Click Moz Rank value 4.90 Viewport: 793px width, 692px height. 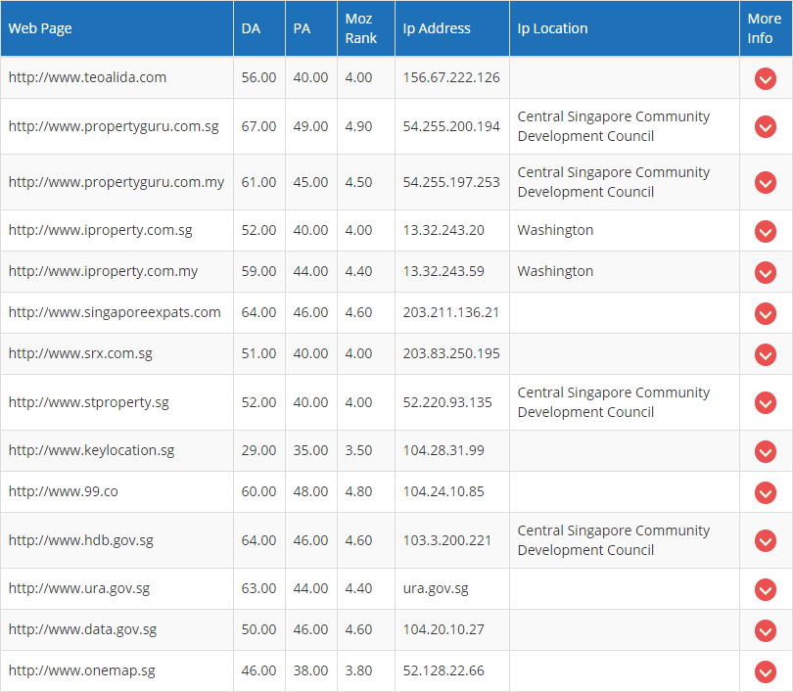click(x=358, y=126)
